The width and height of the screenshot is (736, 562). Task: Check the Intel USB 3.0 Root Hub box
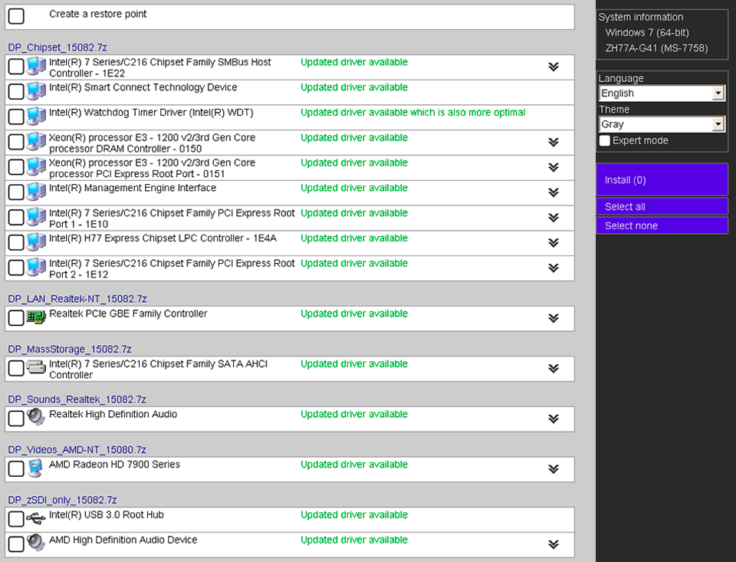click(x=16, y=519)
